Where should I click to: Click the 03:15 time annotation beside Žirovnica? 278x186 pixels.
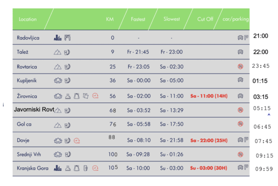coord(261,97)
